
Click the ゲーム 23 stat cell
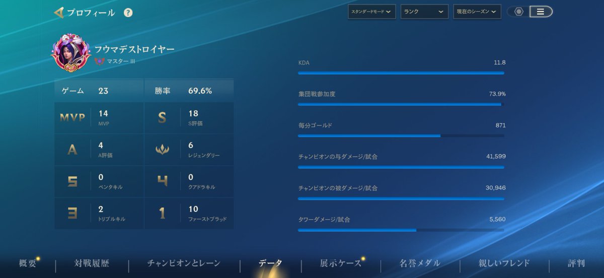pos(99,91)
